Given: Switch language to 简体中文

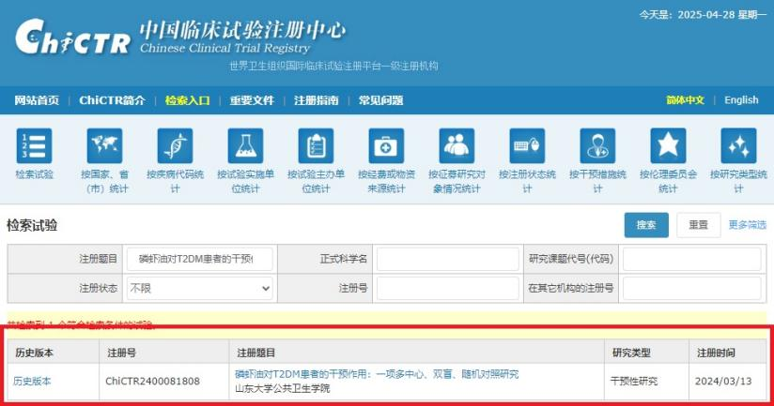Looking at the screenshot, I should click(685, 100).
